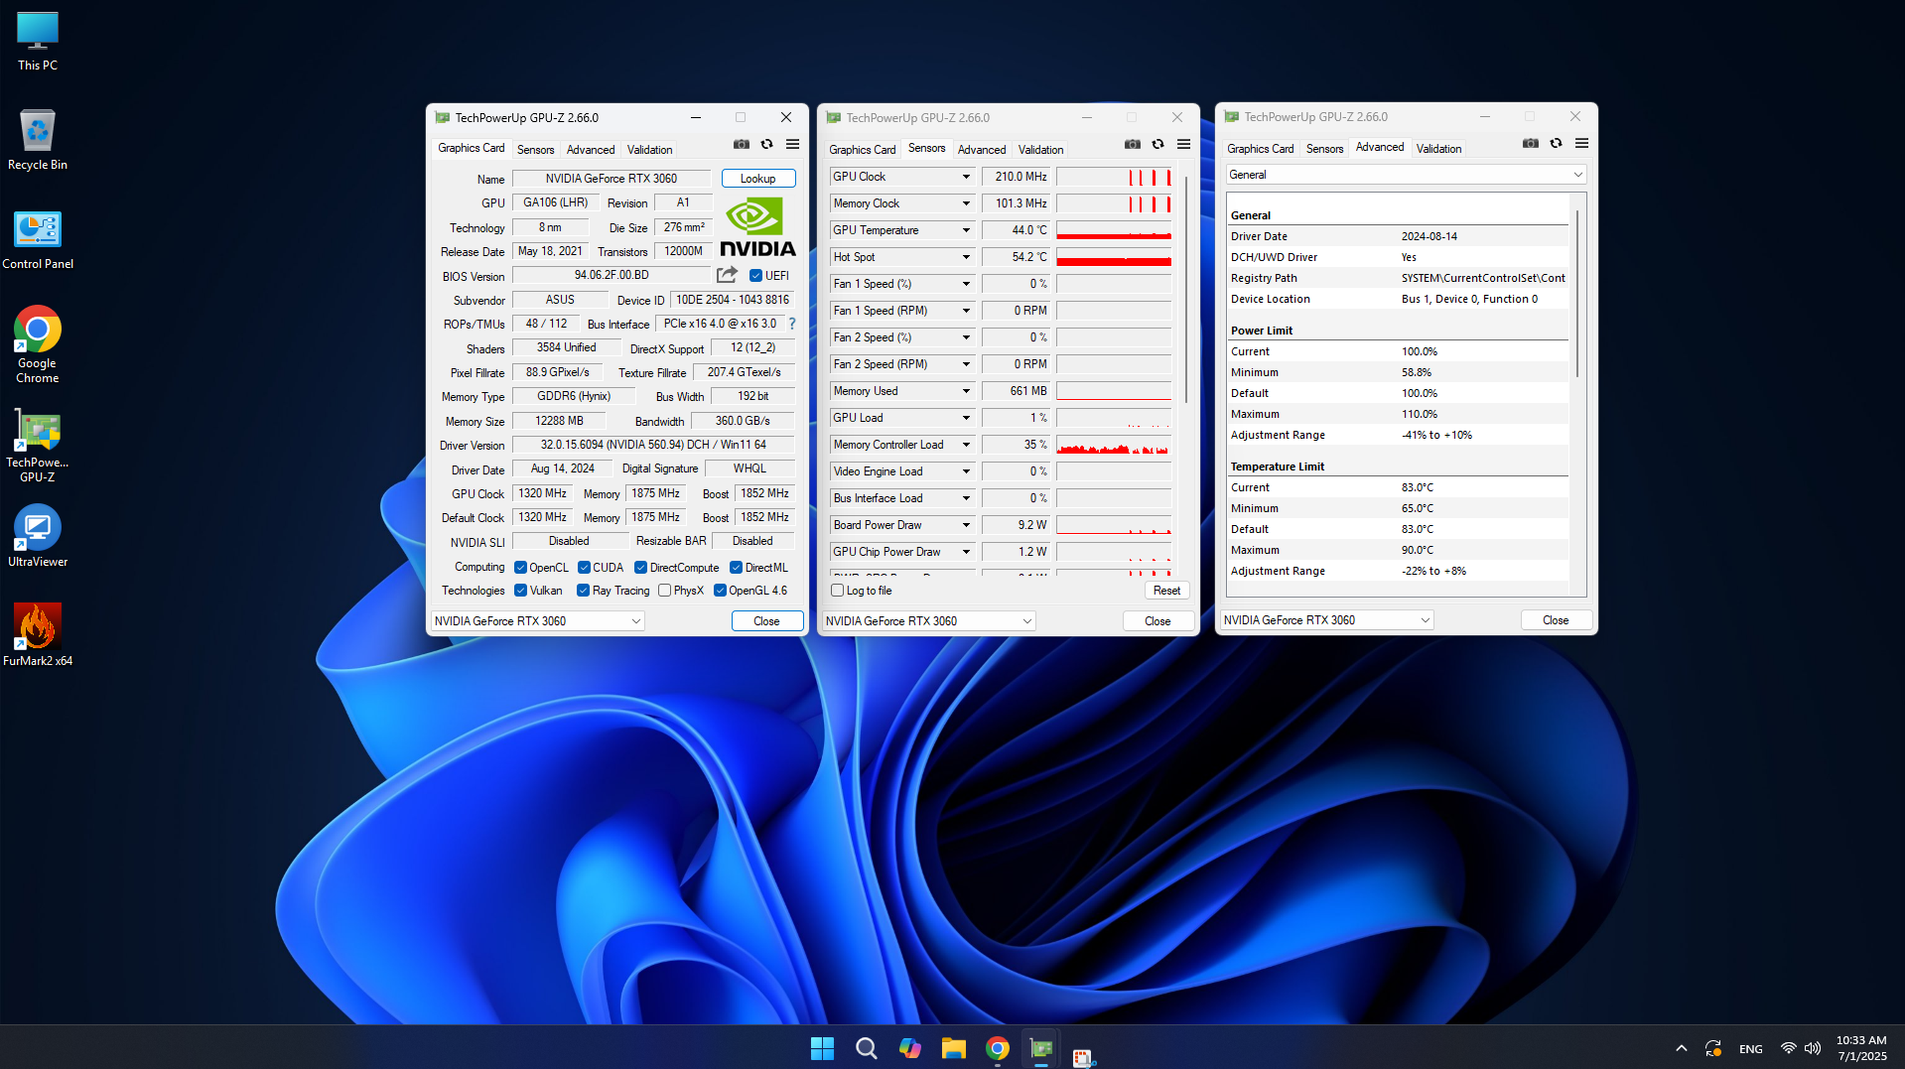Open UltraViewer desktop shortcut
The width and height of the screenshot is (1905, 1069).
[x=38, y=536]
